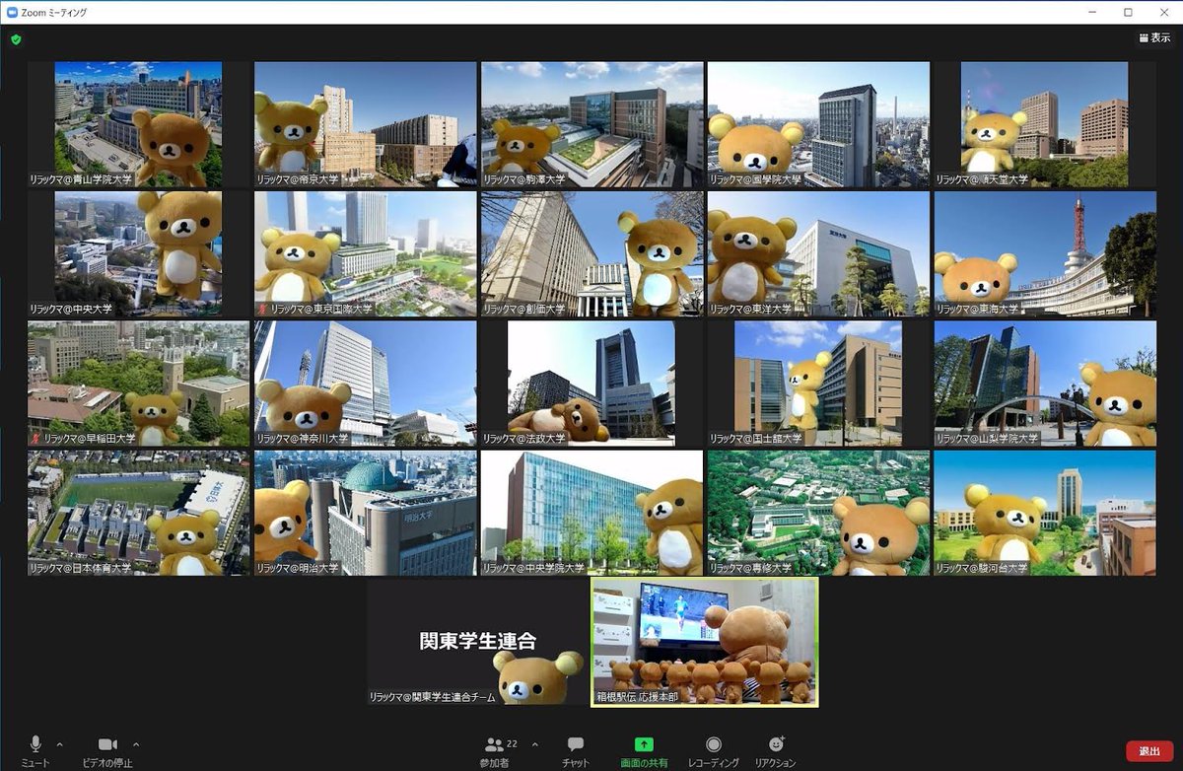Expand audio options arrow beside ミュート

click(60, 744)
